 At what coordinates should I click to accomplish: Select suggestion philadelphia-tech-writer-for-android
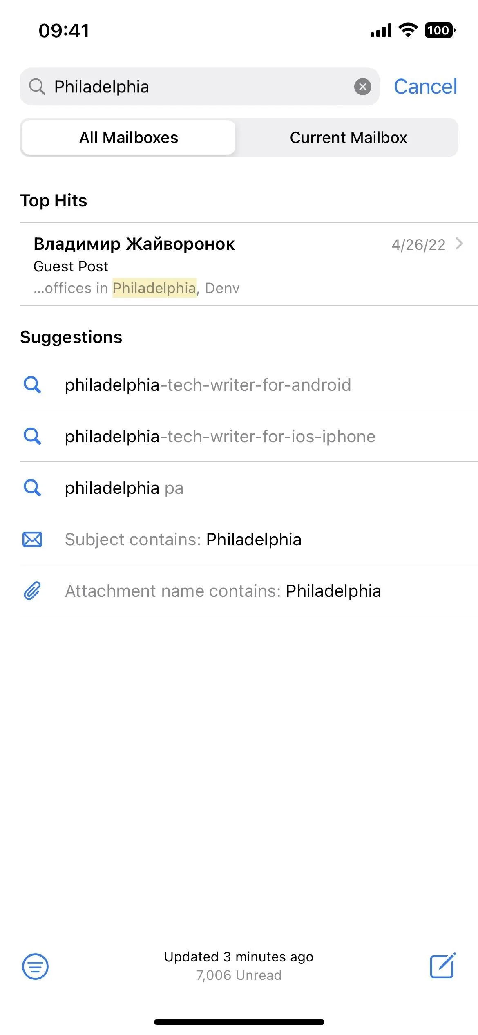point(249,385)
